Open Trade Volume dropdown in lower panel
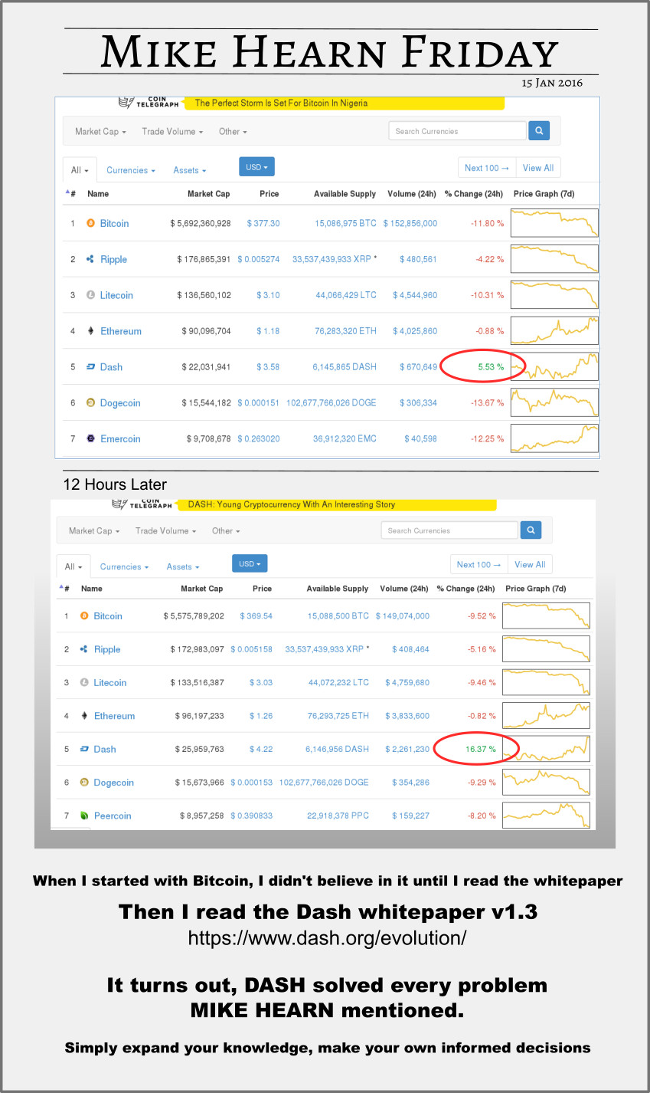This screenshot has width=650, height=1093. [165, 530]
